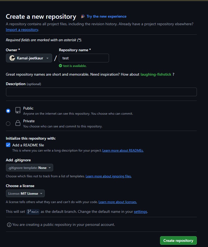Select the Private visibility radio button
The image size is (208, 247).
8,124
